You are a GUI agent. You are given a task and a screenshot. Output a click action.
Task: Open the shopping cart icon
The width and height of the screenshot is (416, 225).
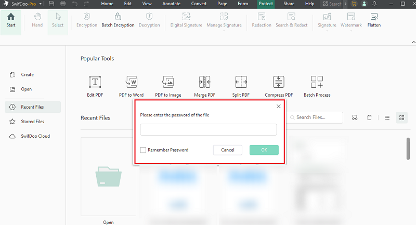(x=354, y=4)
